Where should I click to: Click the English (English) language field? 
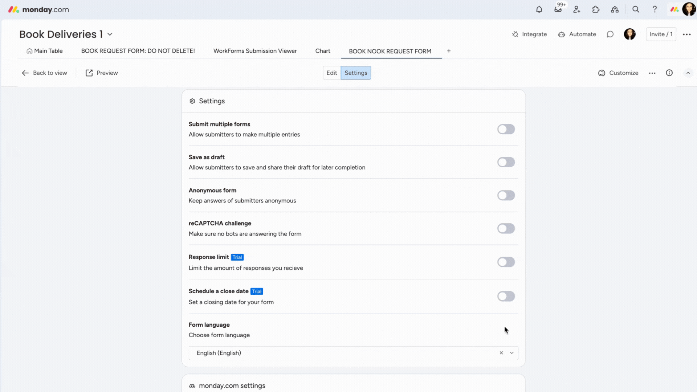coord(353,353)
